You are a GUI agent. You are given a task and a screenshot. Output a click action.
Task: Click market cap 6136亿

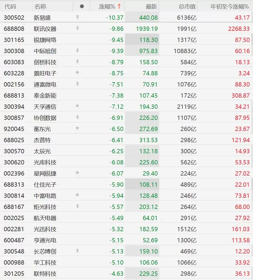pos(187,18)
